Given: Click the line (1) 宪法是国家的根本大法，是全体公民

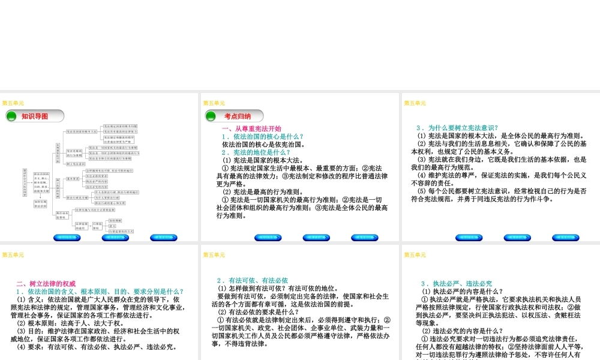Looking at the screenshot, I should [502, 136].
